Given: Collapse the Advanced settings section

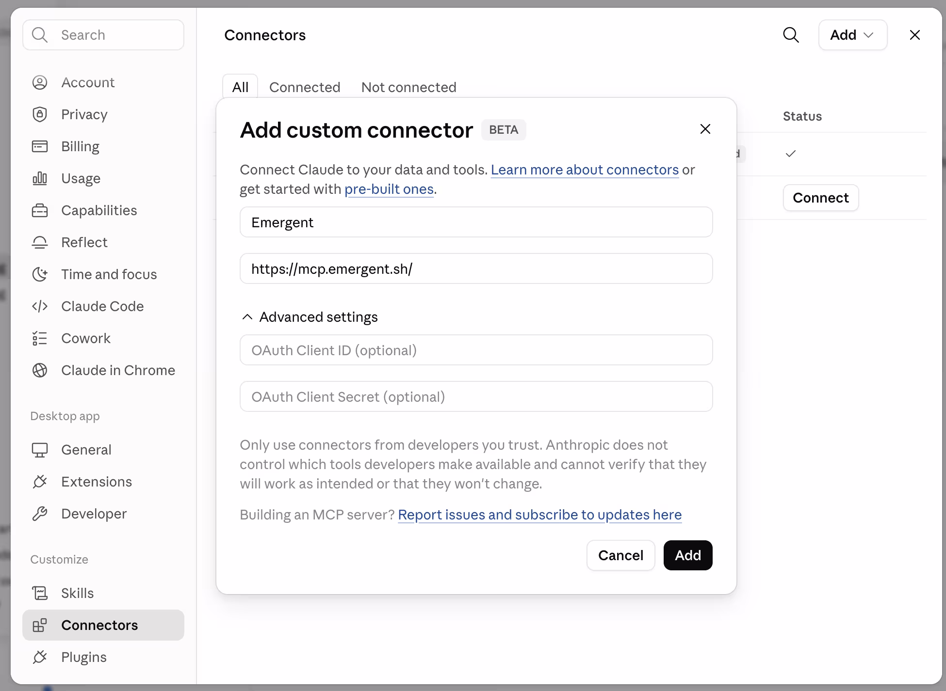Looking at the screenshot, I should 309,317.
